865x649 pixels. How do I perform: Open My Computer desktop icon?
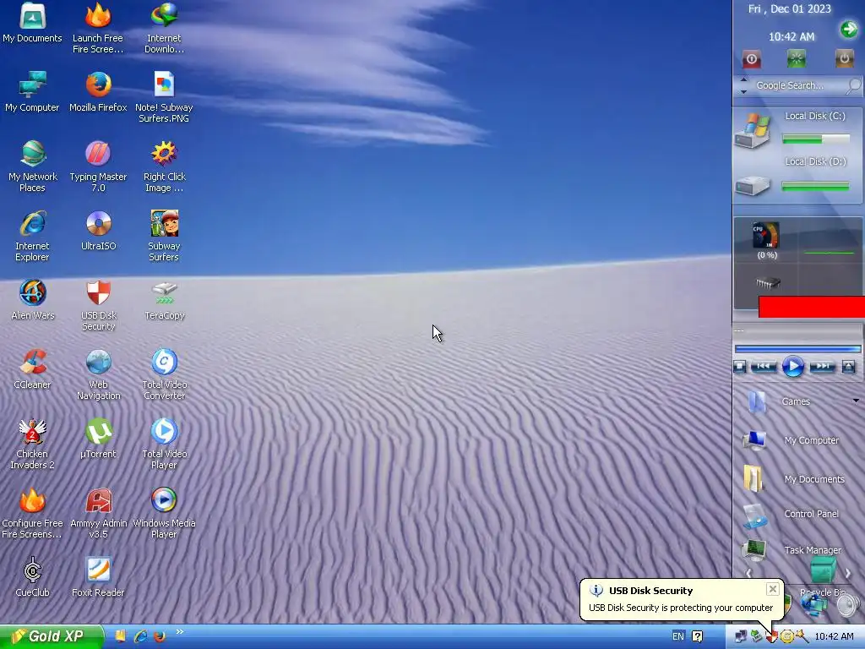[x=33, y=92]
